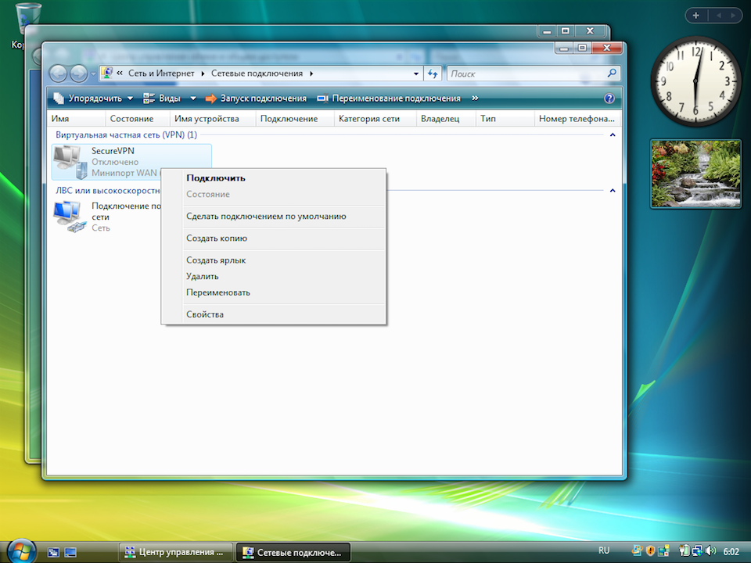Click the local area connection icon
This screenshot has height=563, width=751.
point(70,217)
